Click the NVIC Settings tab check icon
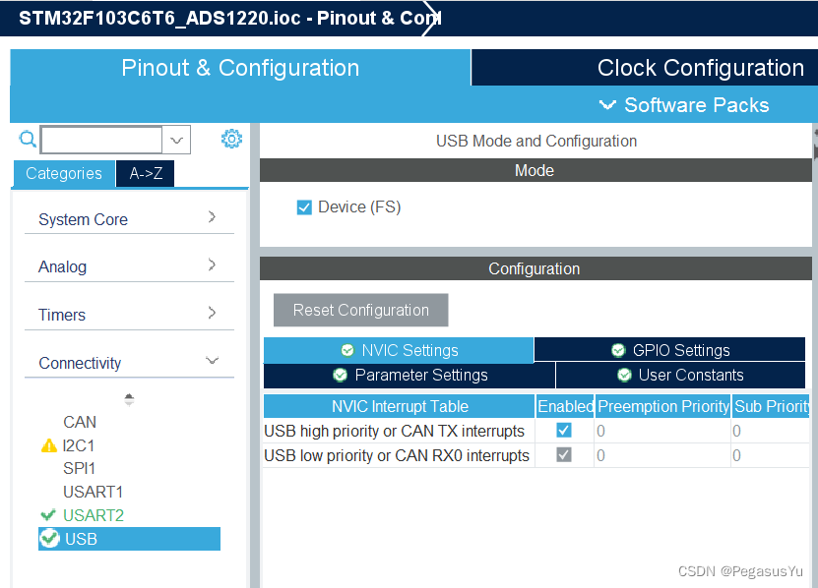The width and height of the screenshot is (818, 588). 347,350
